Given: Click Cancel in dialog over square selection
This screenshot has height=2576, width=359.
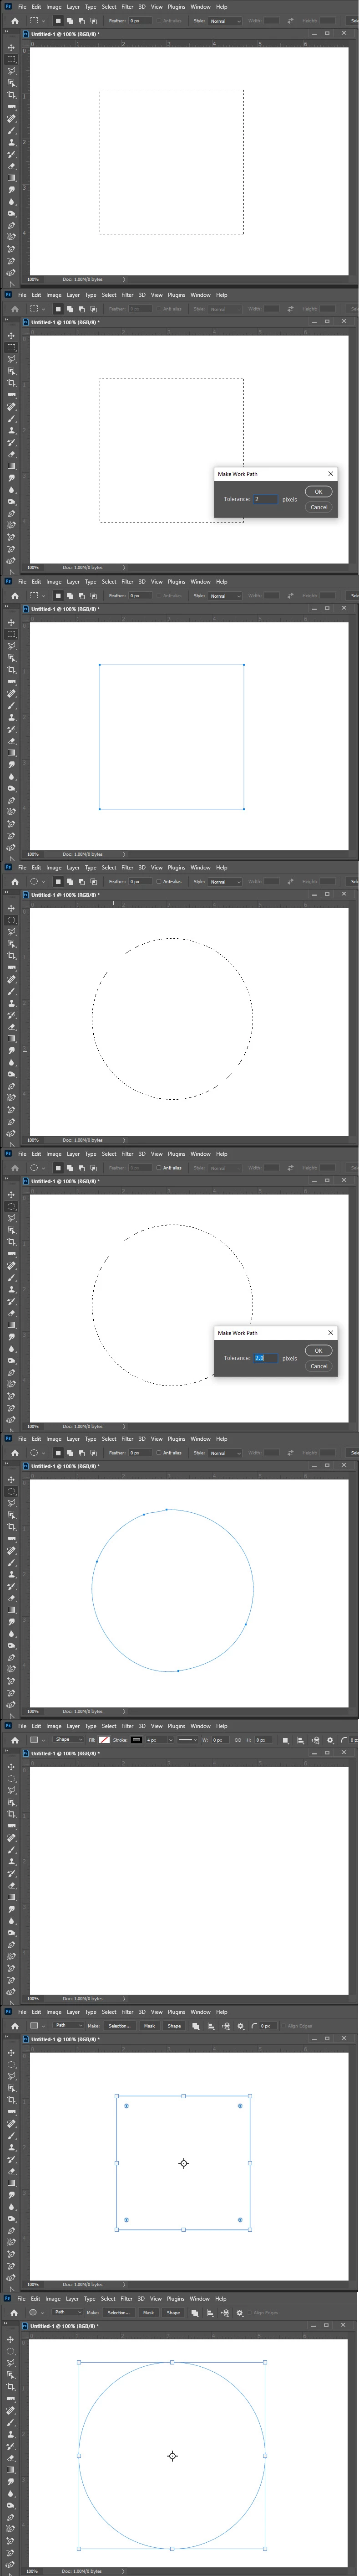Looking at the screenshot, I should [x=318, y=507].
